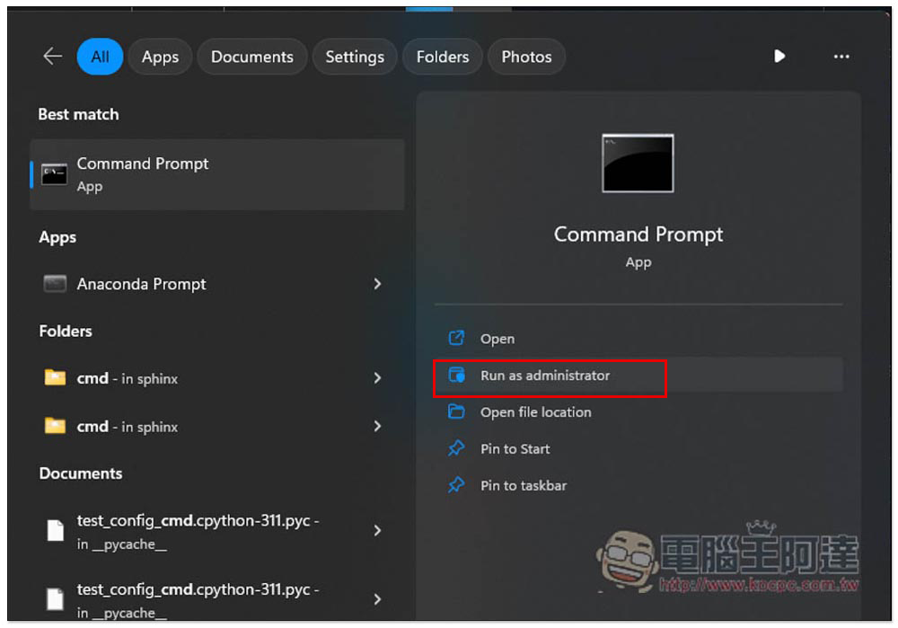
Task: Go back using the left arrow icon
Action: pos(53,57)
